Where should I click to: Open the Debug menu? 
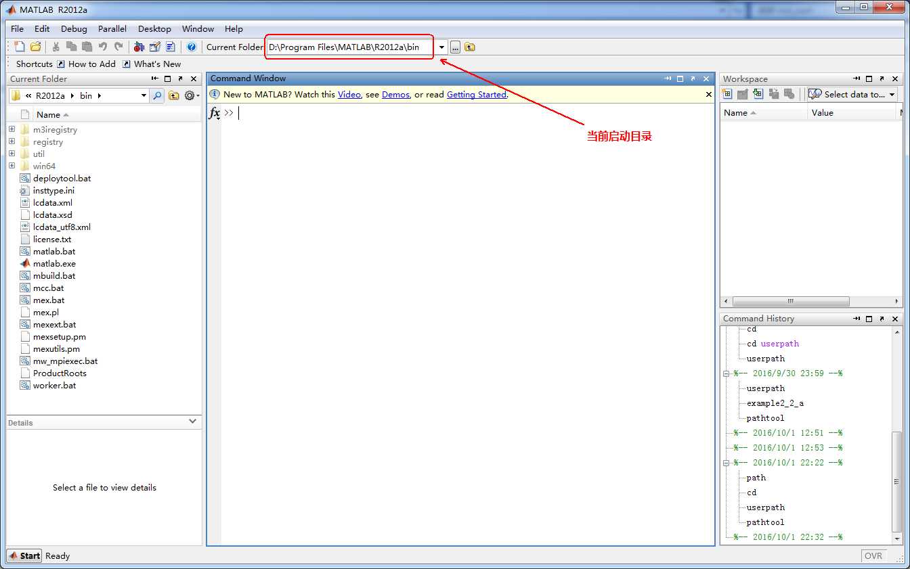(74, 29)
